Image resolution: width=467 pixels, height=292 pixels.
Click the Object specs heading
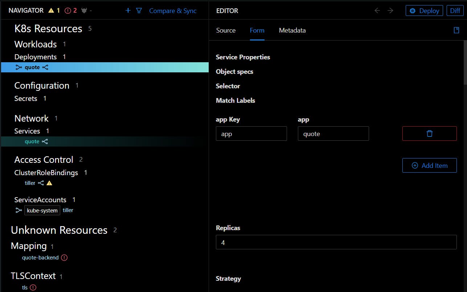[234, 72]
